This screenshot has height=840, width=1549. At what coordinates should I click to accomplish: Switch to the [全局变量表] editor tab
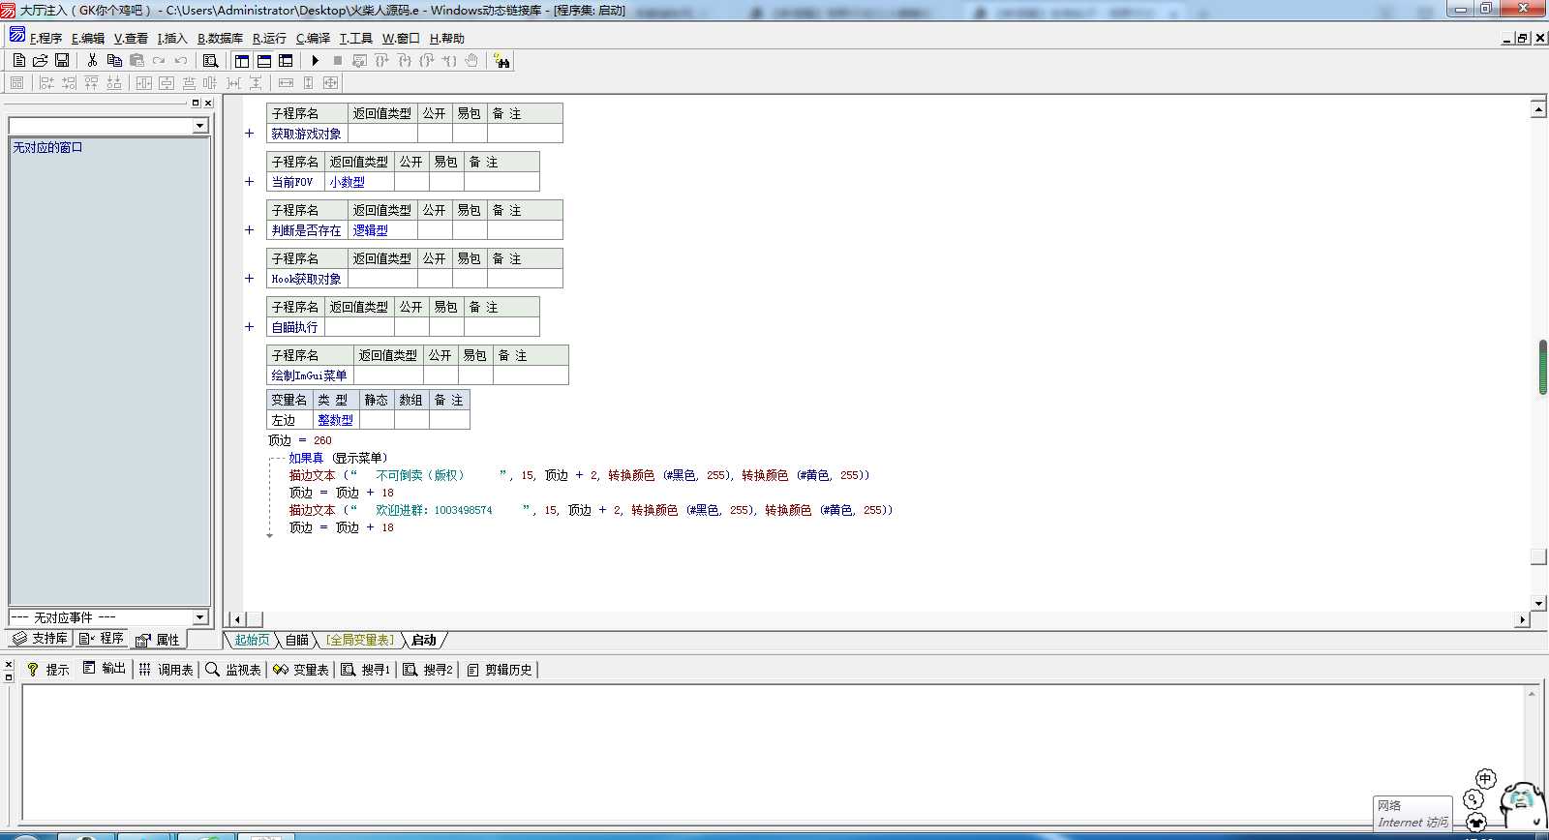coord(360,640)
